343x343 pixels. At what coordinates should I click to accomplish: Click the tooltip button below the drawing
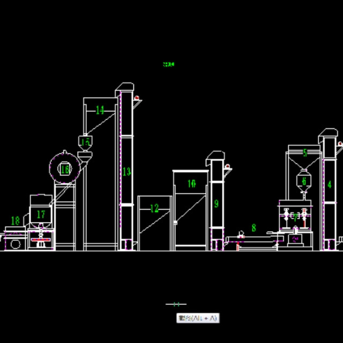(198, 318)
